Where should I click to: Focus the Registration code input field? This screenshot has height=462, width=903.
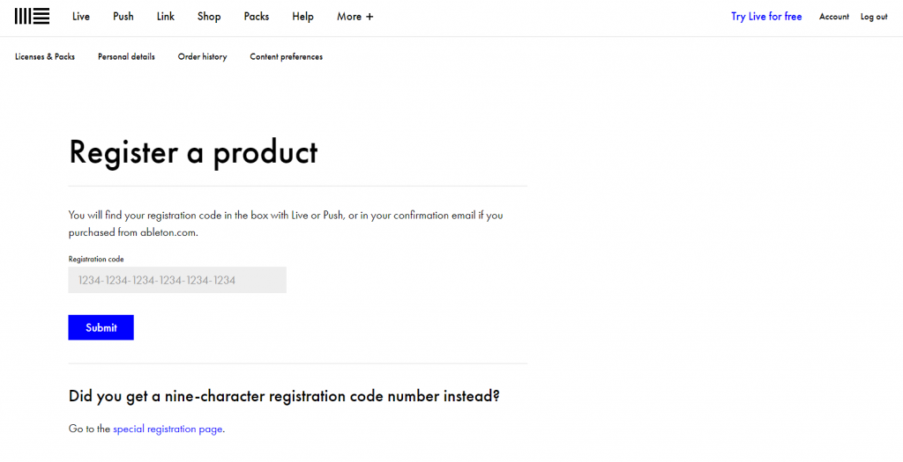(177, 280)
